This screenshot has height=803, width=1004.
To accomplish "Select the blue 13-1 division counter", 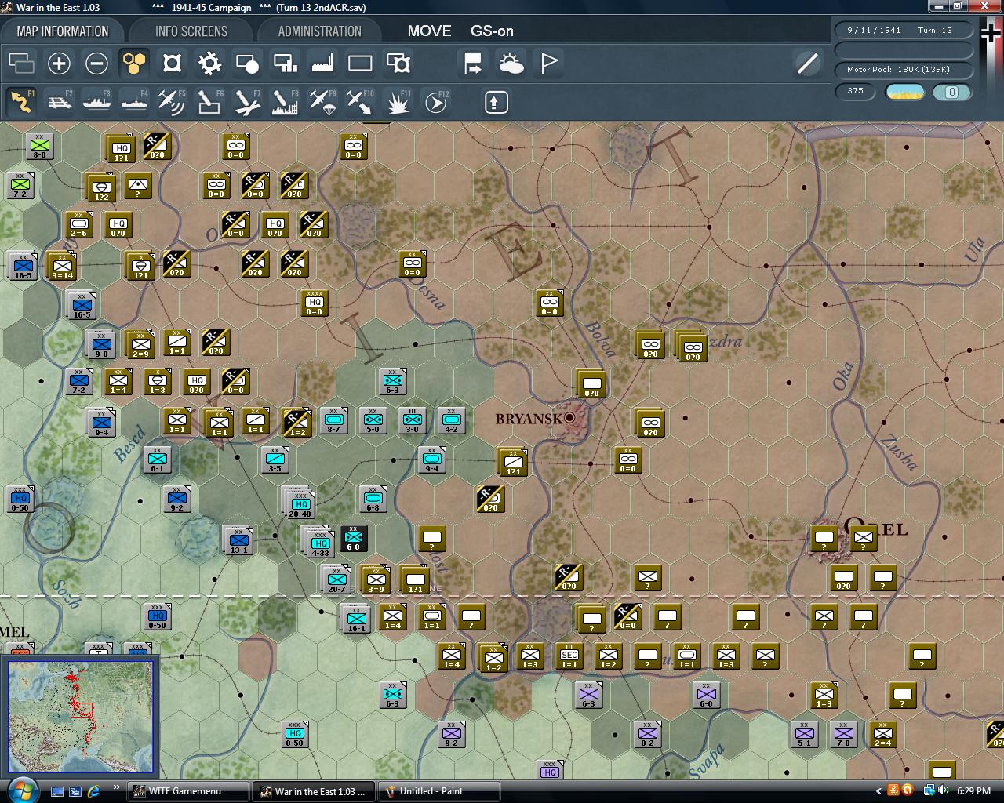I will 238,540.
